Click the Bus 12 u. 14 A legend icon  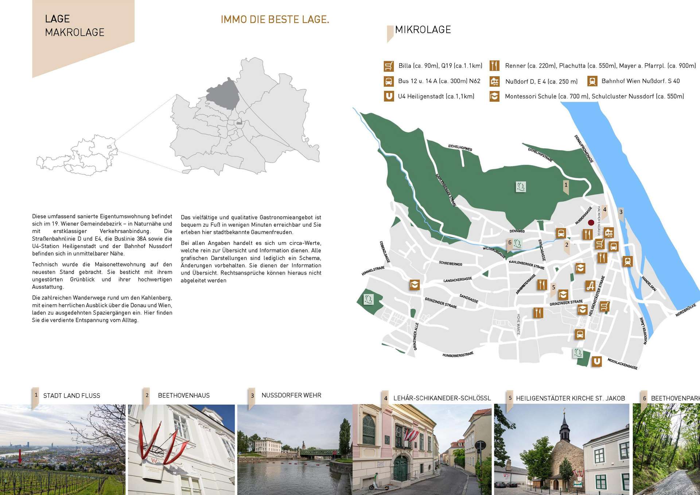(x=389, y=81)
